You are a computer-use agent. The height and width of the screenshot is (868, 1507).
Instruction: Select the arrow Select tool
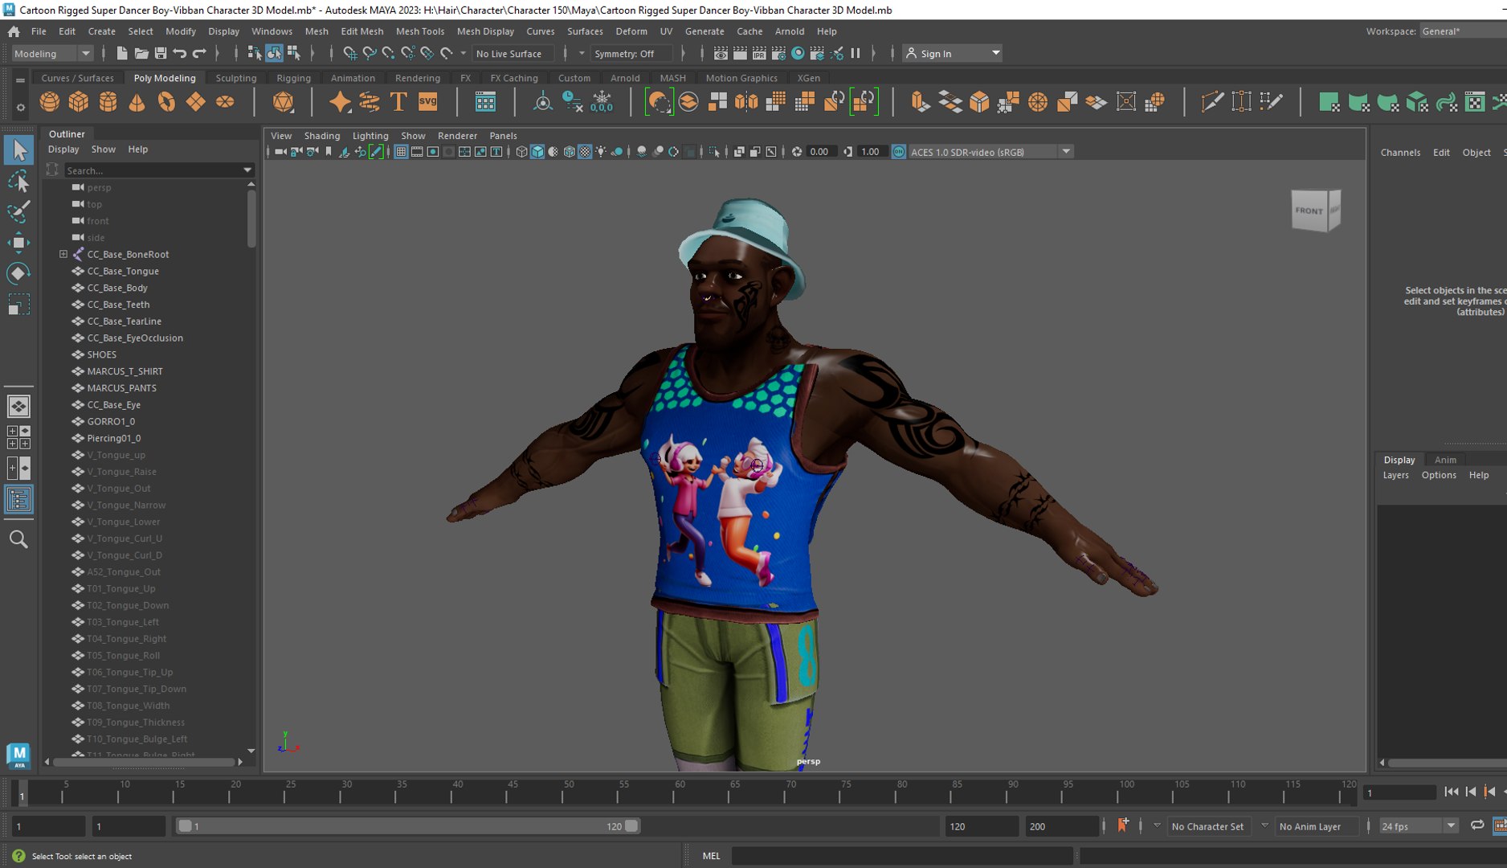(x=18, y=150)
